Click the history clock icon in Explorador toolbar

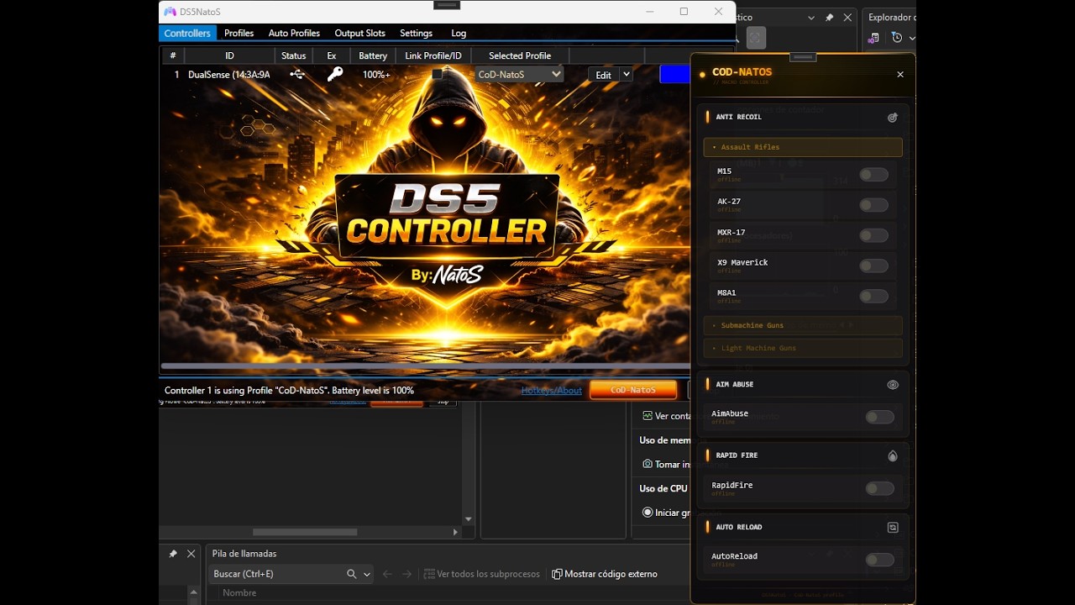click(896, 38)
